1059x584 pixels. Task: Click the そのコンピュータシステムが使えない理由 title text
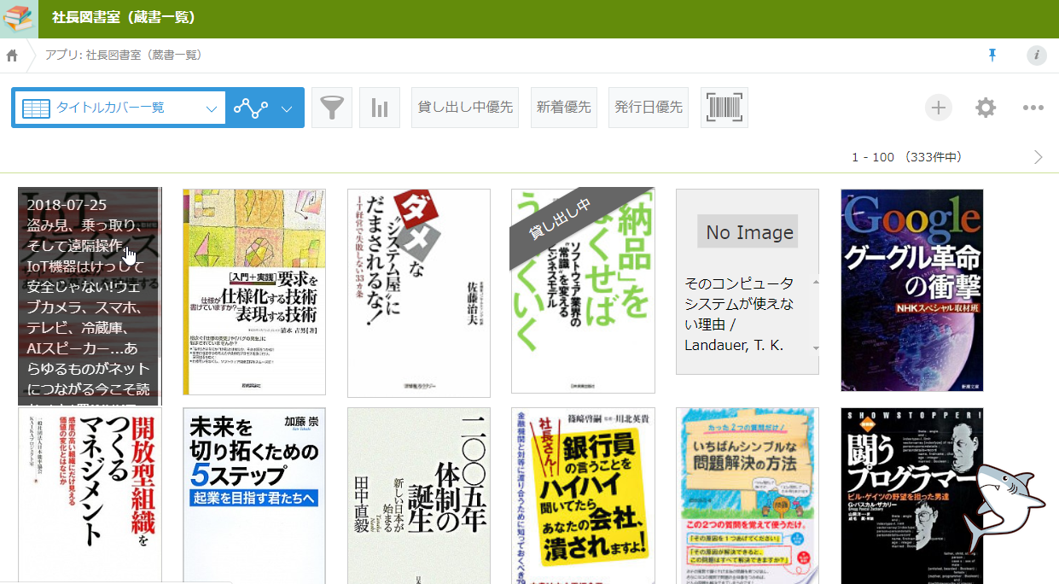(739, 314)
